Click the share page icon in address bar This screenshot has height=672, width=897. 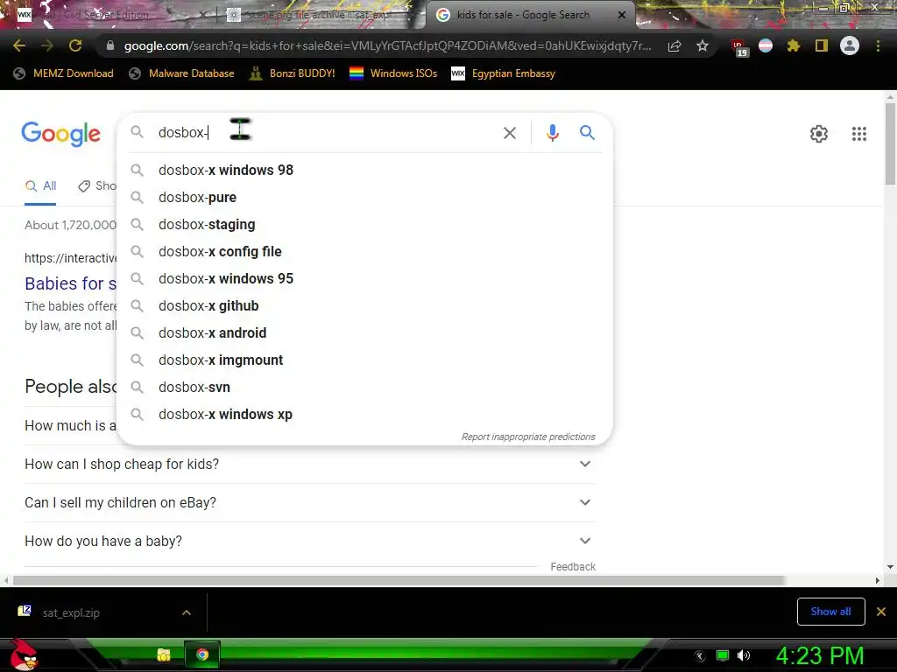(x=675, y=46)
